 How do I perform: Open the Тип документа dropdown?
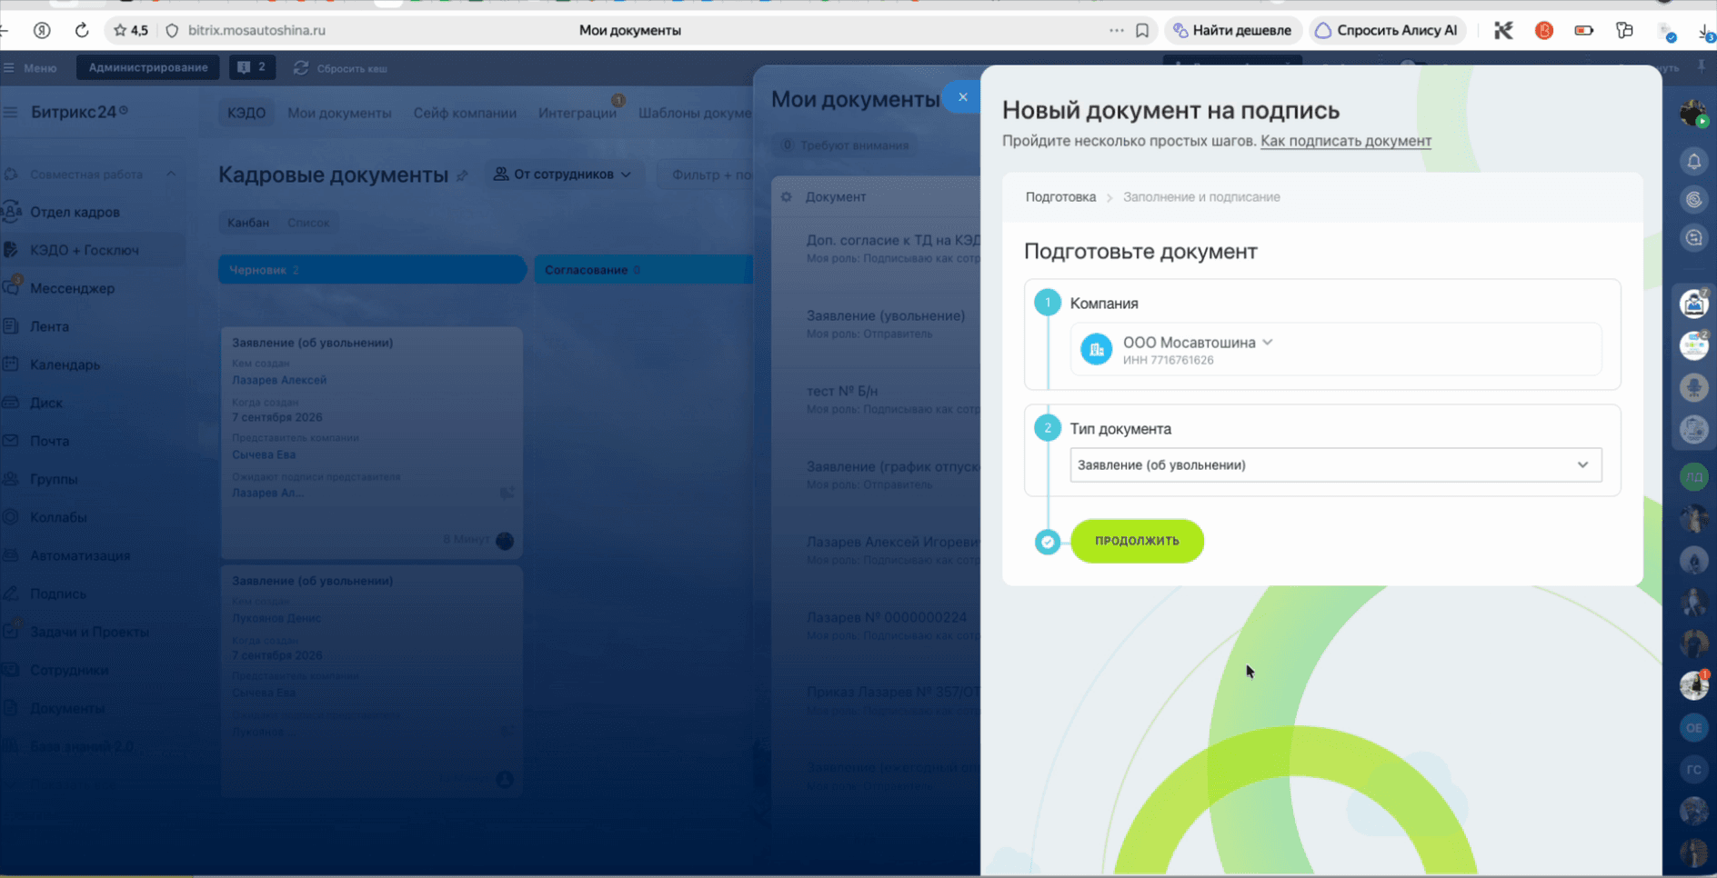tap(1335, 464)
